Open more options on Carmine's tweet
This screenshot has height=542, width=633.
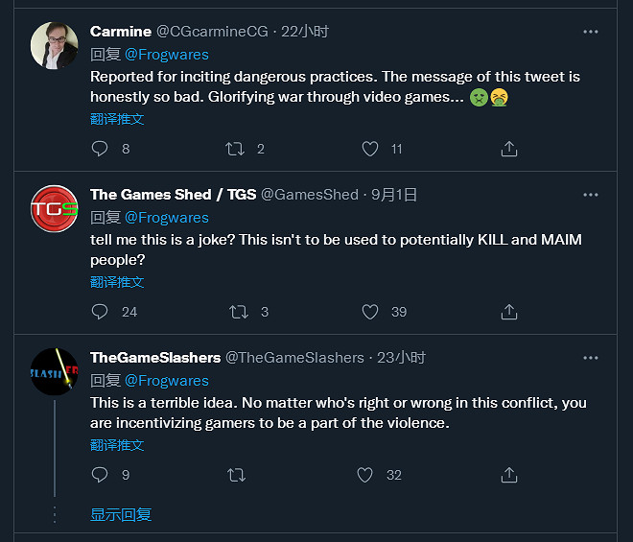(x=591, y=32)
